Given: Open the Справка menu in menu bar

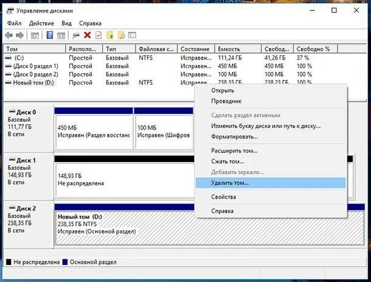Looking at the screenshot, I should 90,23.
